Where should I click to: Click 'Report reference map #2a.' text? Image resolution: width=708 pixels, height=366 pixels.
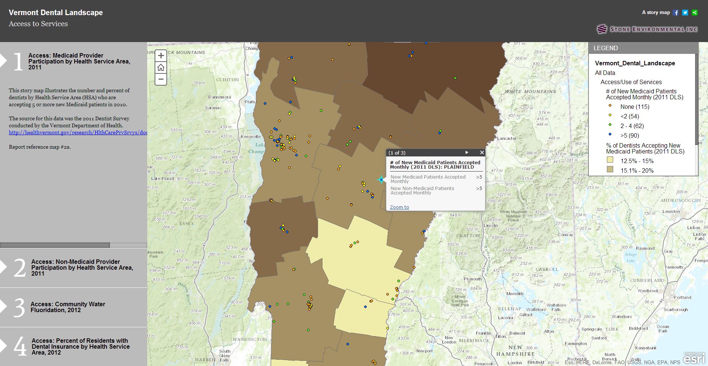pos(40,147)
